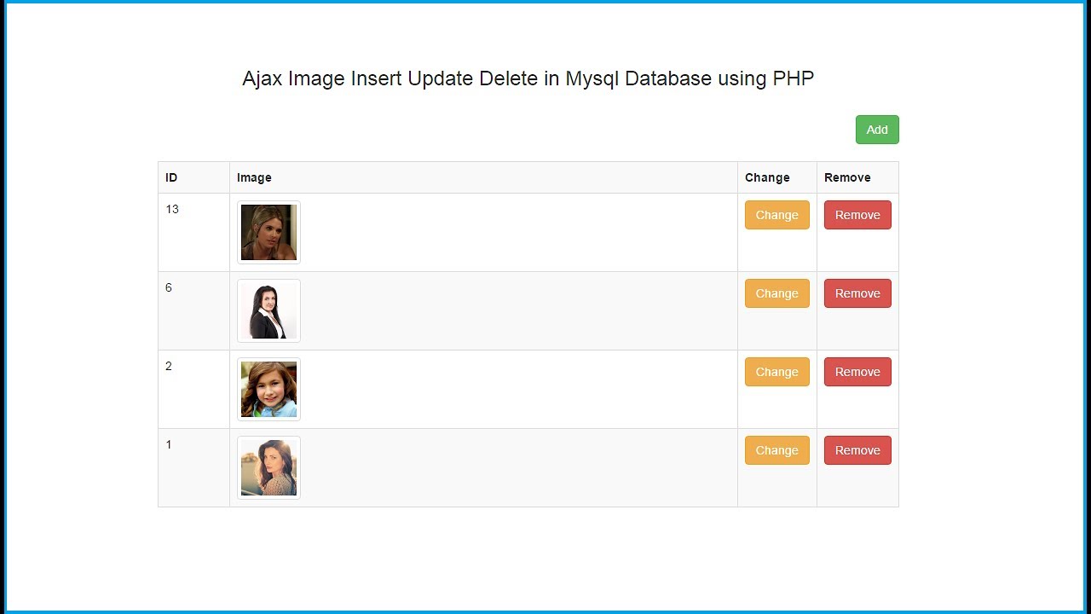1091x614 pixels.
Task: Remove the image with ID 1
Action: pyautogui.click(x=857, y=450)
